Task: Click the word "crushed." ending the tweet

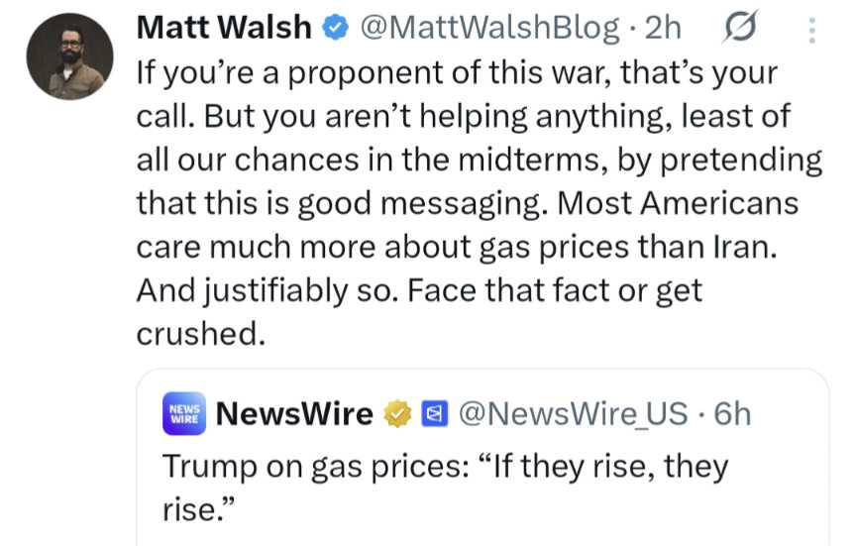Action: 201,334
